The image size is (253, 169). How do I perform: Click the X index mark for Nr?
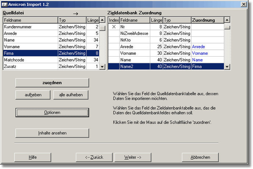tap(114, 27)
